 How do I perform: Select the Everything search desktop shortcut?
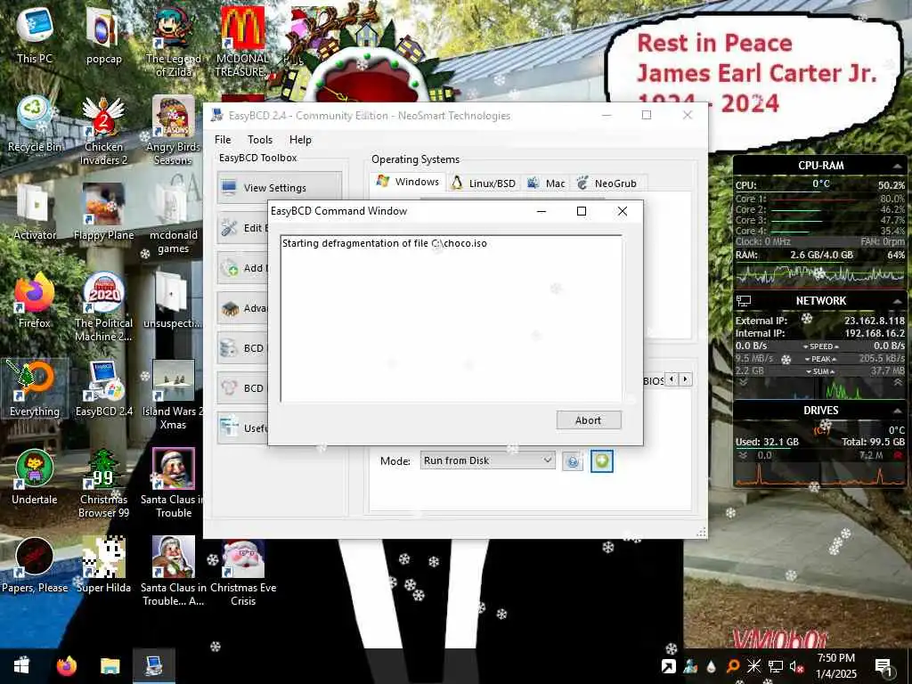point(35,388)
